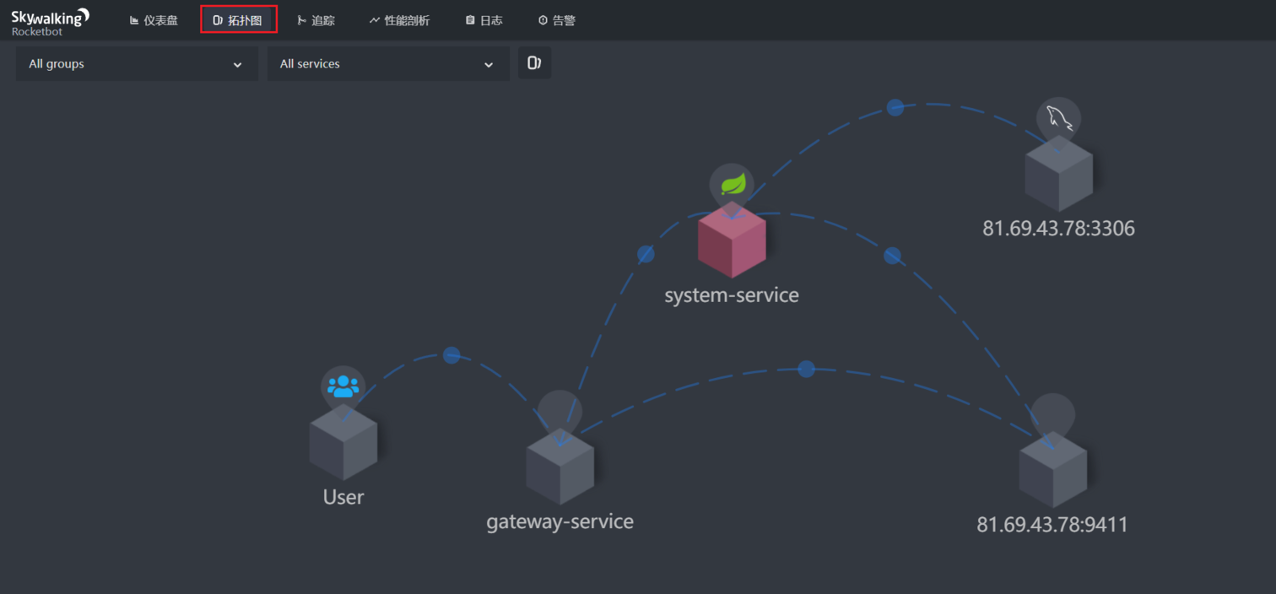1276x594 pixels.
Task: Click the 81.69.43.78:3306 database cube
Action: [x=1058, y=175]
